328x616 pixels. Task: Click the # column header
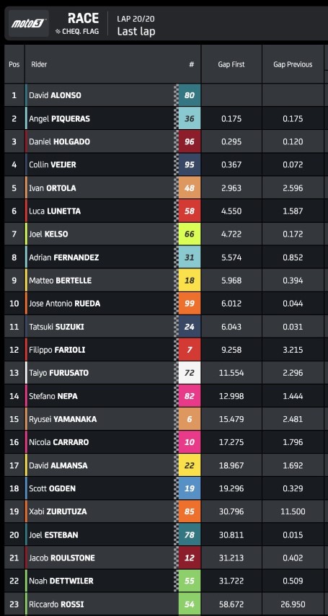pos(191,64)
